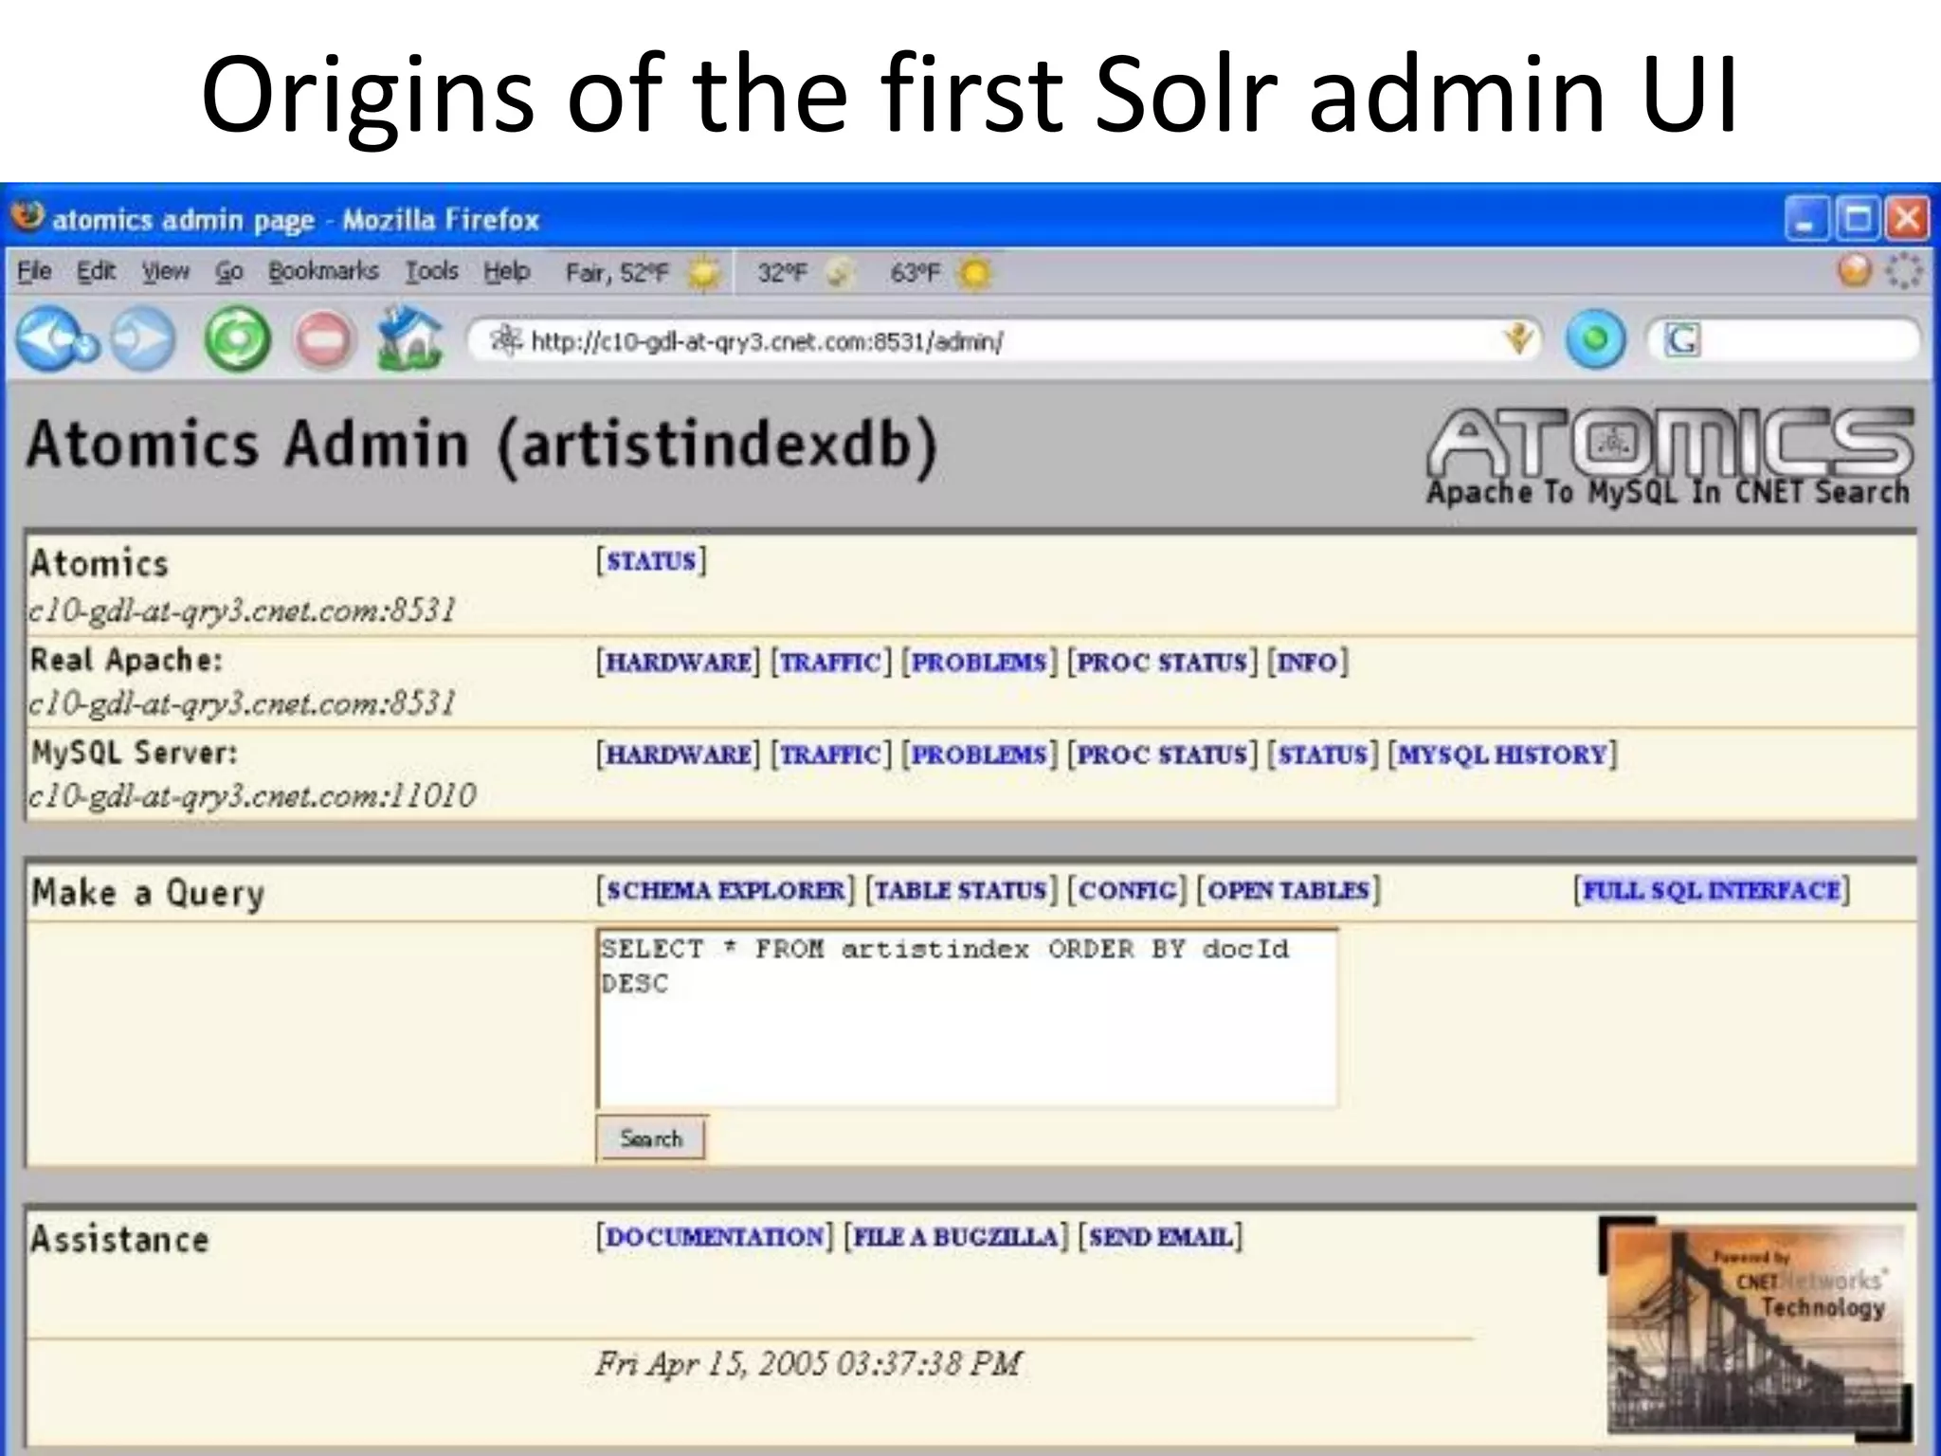Go to the home page icon
The image size is (1941, 1456).
(x=409, y=337)
